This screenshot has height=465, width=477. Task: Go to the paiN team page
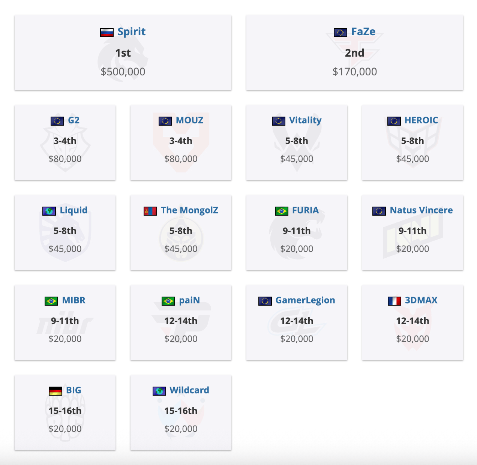click(189, 300)
